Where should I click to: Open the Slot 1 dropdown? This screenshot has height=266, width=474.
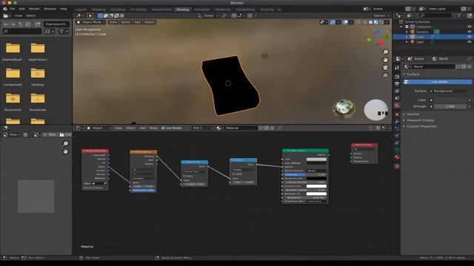[x=202, y=128]
